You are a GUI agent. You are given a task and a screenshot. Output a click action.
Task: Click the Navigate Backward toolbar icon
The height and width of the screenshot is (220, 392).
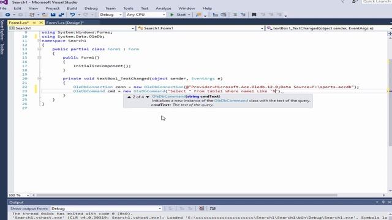point(7,15)
